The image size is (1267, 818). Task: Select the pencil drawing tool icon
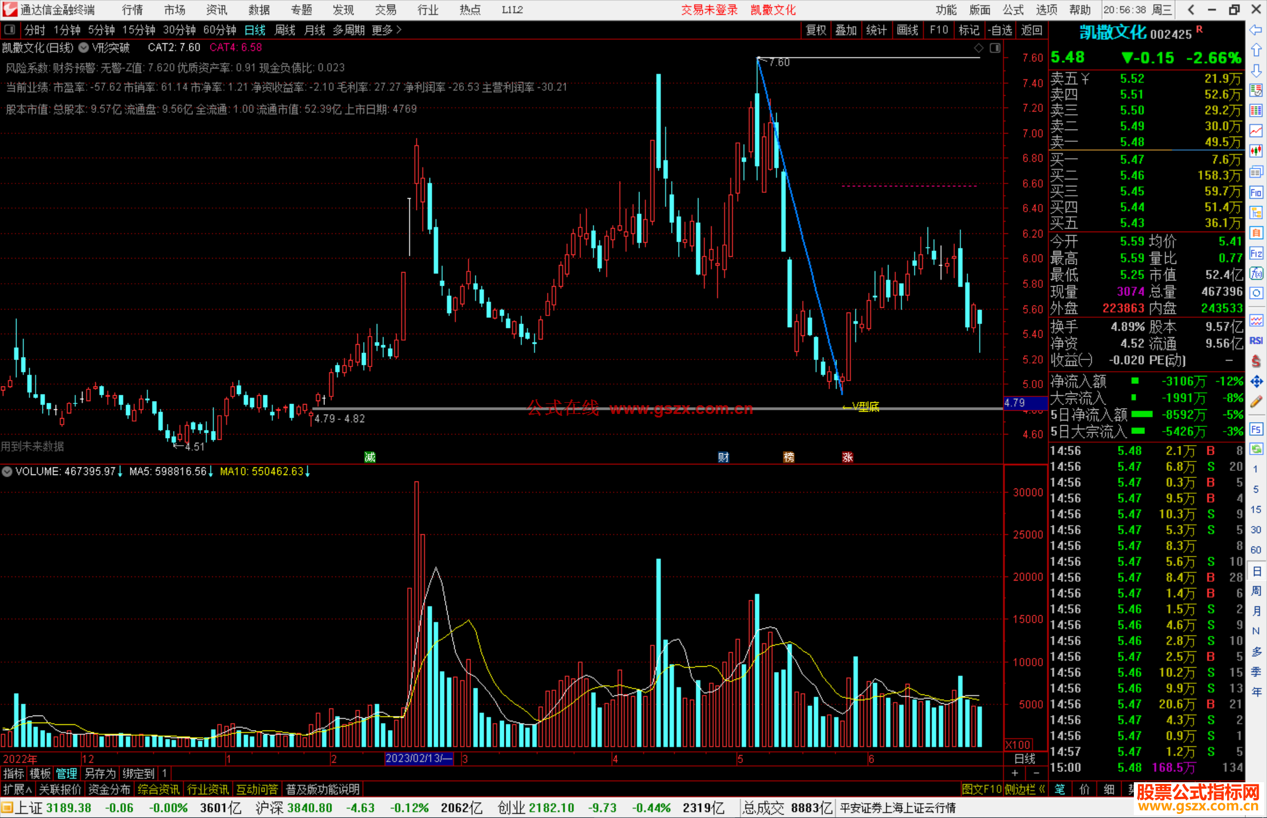click(1256, 402)
